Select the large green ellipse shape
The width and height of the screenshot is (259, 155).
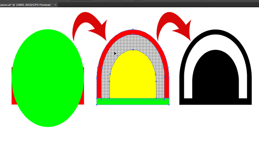pos(48,78)
